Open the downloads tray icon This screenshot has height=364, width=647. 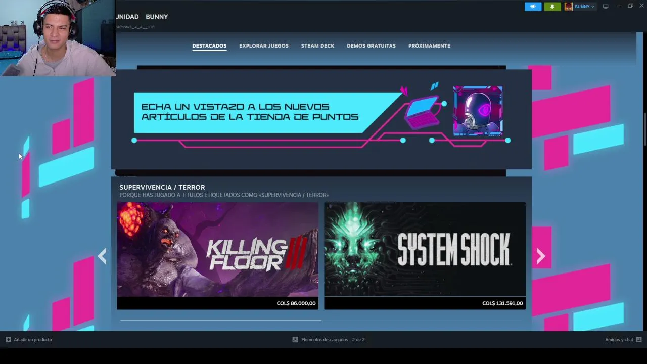coord(295,340)
